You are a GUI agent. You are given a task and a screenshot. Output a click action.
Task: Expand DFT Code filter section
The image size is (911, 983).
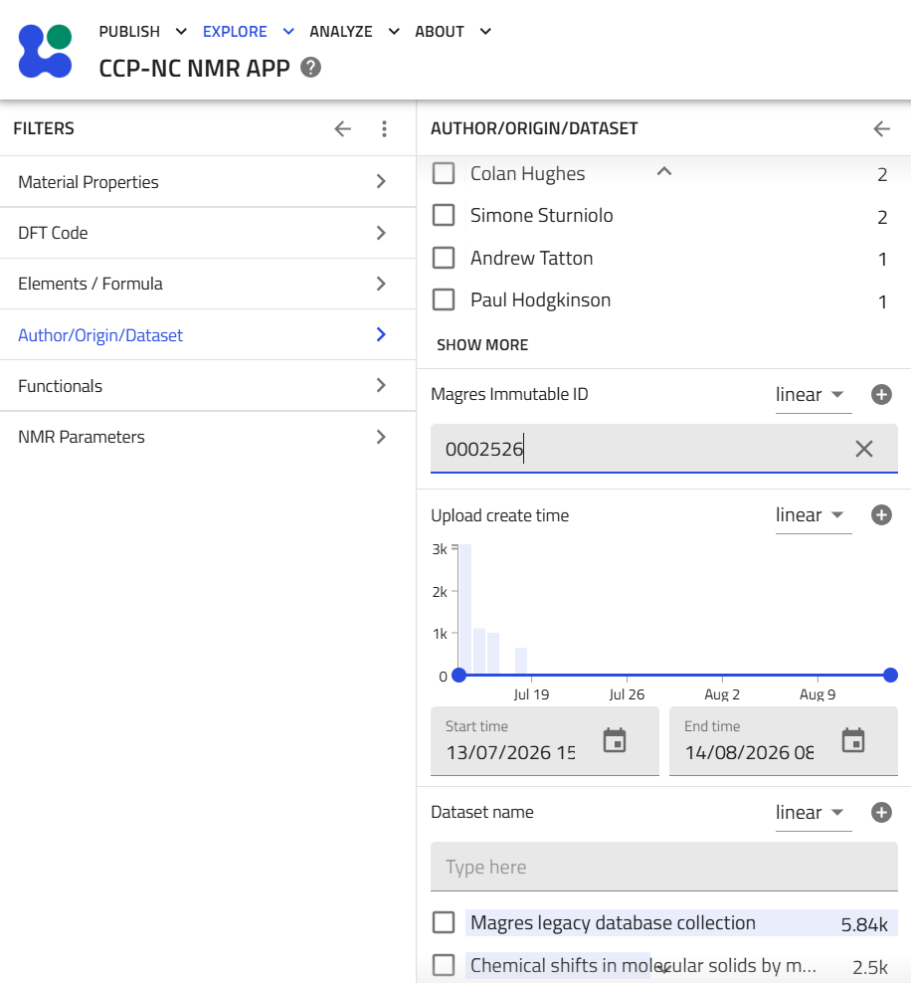(x=208, y=233)
